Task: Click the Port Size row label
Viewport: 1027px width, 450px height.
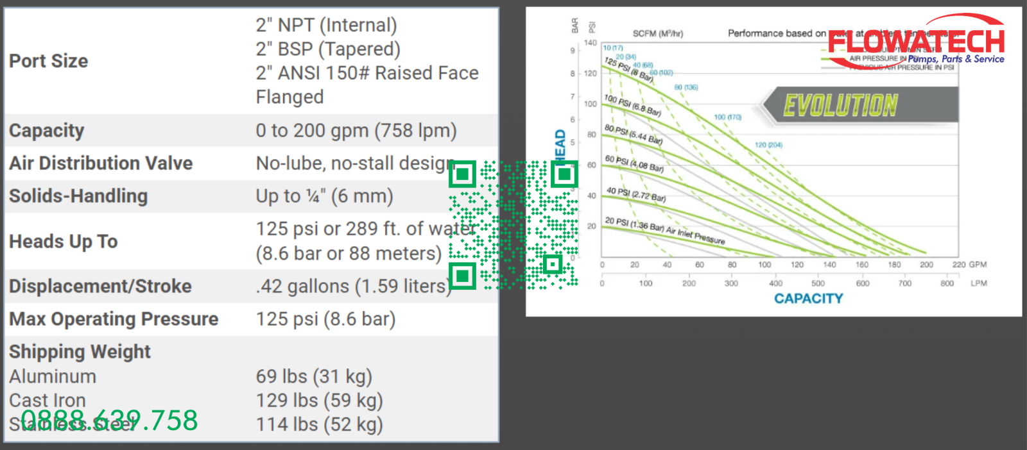Action: [49, 61]
